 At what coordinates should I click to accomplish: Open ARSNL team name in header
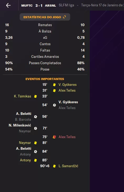(x=50, y=6)
